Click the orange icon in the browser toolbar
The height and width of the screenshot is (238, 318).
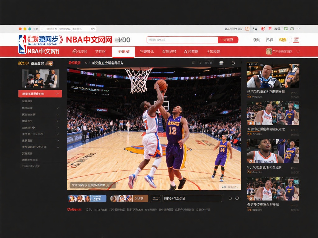(x=247, y=29)
